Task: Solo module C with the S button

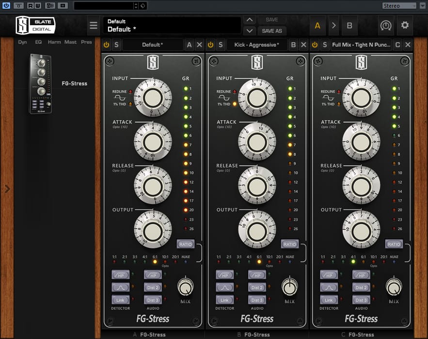Action: 325,45
